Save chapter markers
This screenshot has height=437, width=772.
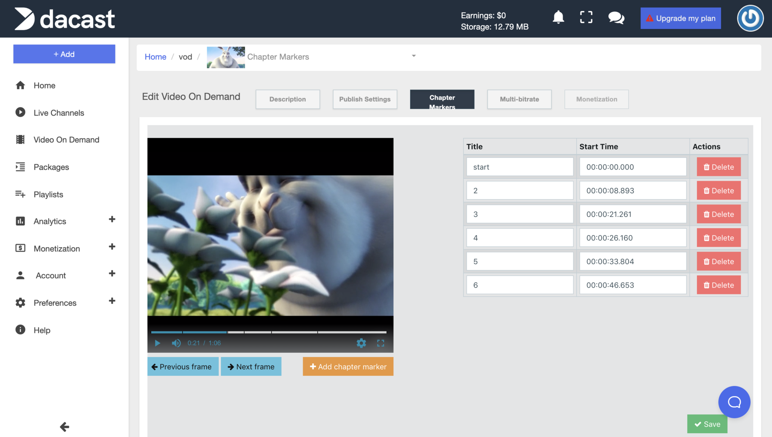pos(707,424)
